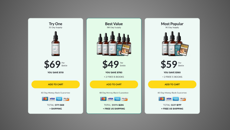Click the $59 per bottle price

172,64
